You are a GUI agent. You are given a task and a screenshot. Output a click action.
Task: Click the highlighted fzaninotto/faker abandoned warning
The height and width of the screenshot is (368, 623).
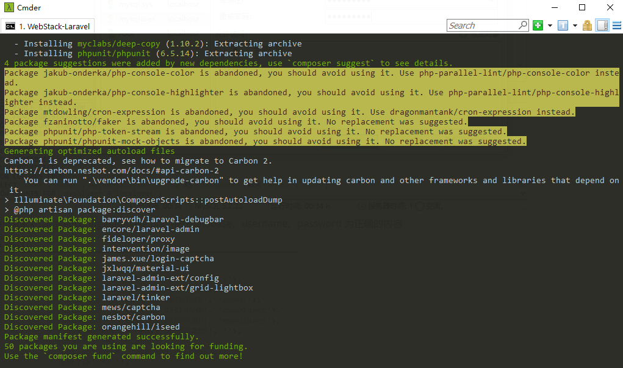tap(236, 121)
